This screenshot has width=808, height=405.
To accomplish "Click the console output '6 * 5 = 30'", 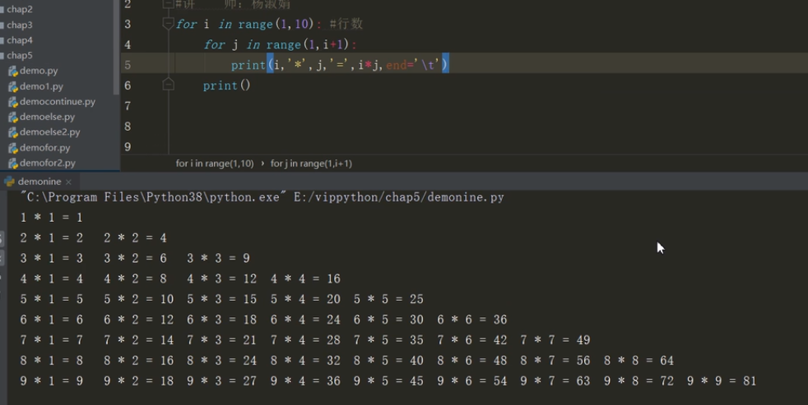I will (x=388, y=320).
